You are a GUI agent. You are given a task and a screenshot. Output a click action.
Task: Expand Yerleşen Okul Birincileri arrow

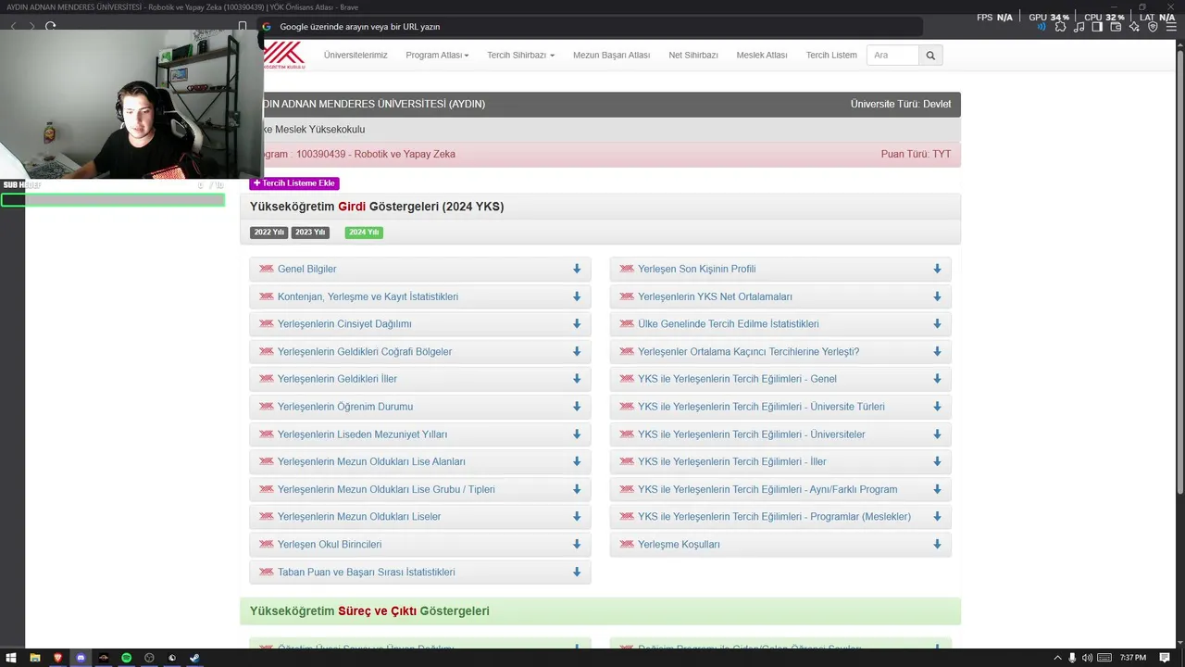(x=577, y=544)
